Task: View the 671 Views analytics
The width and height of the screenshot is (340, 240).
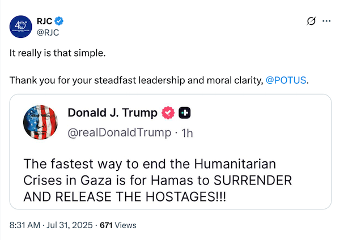Action: coord(118,225)
